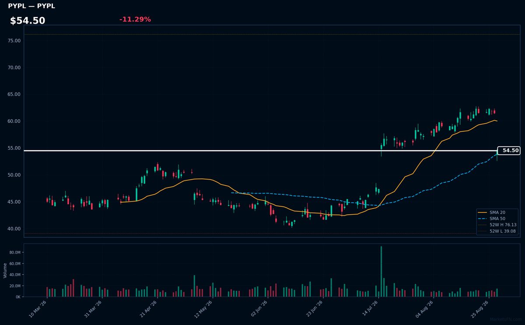Click the 45.00 price axis label
Viewport: 525px width, 325px height.
coord(14,202)
